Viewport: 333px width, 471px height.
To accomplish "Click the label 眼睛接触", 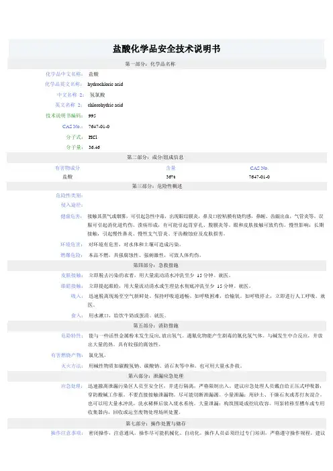I will 72,286.
